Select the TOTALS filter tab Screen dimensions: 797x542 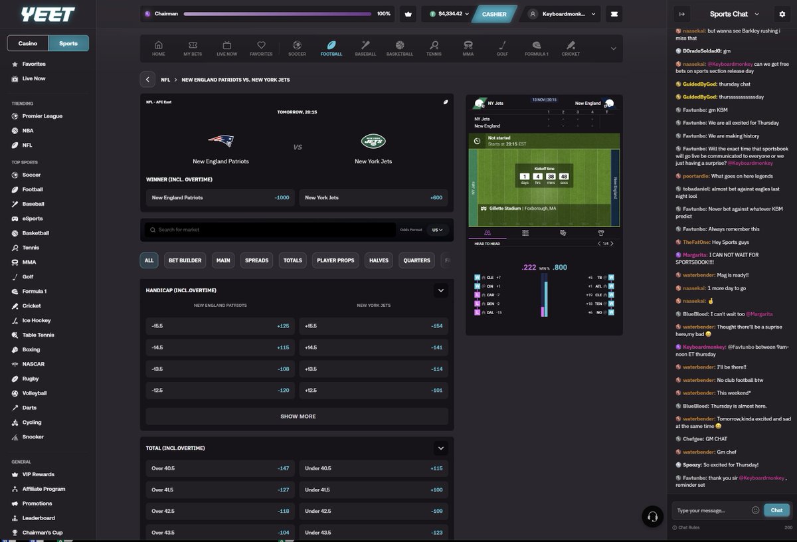click(x=292, y=260)
